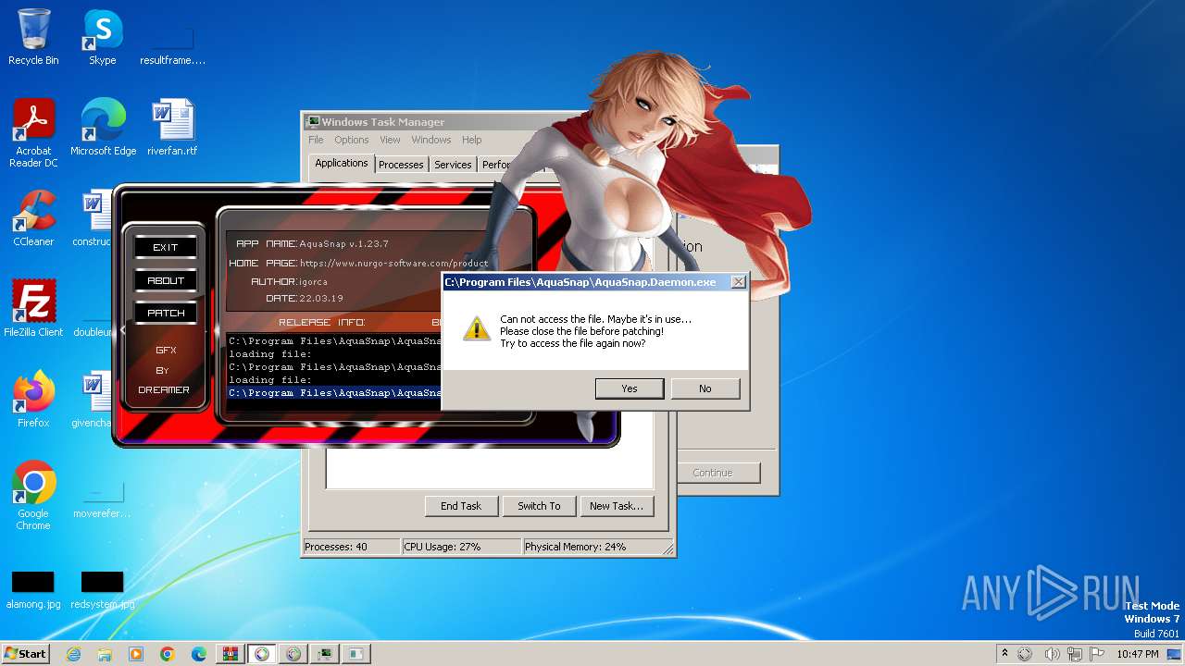
Task: Open the Skype desktop shortcut
Action: pos(102,38)
